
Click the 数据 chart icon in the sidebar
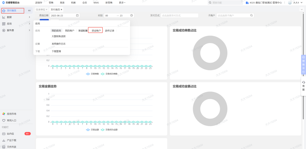click(4, 17)
